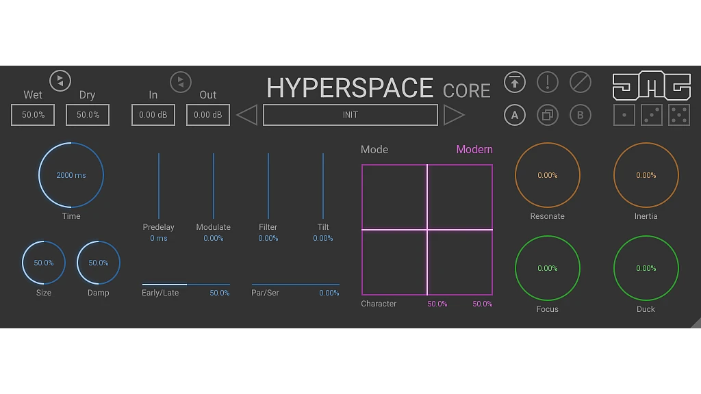Click the five-dot dice randomize icon
The height and width of the screenshot is (394, 701).
point(679,115)
